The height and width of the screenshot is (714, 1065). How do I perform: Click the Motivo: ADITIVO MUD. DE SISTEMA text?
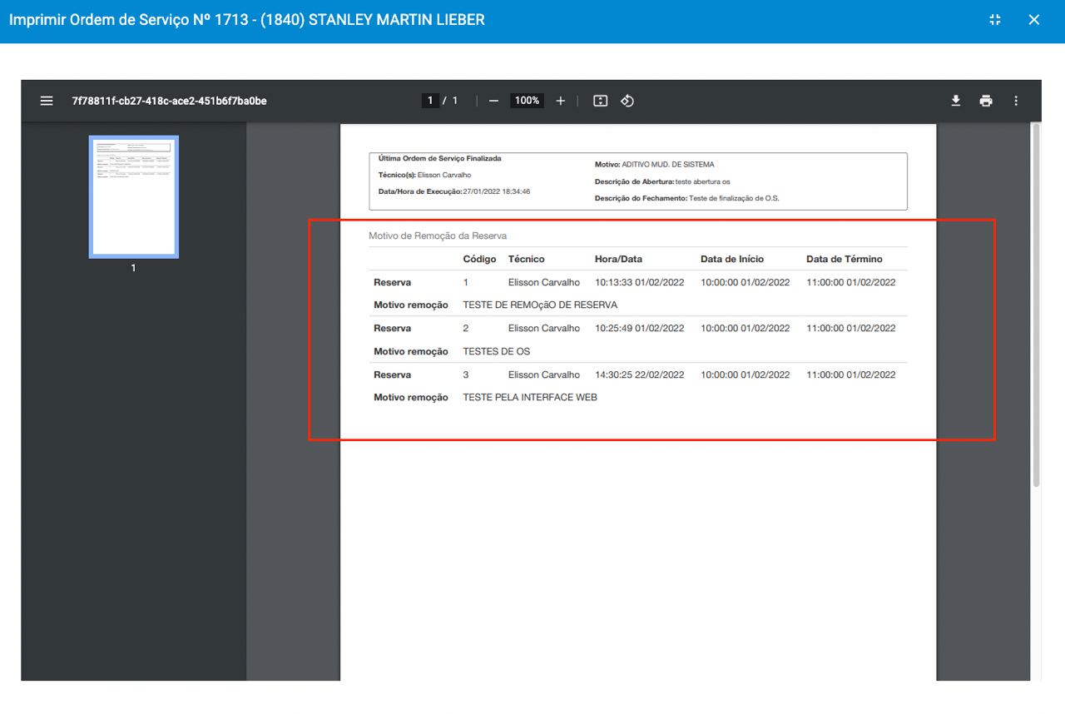[654, 165]
